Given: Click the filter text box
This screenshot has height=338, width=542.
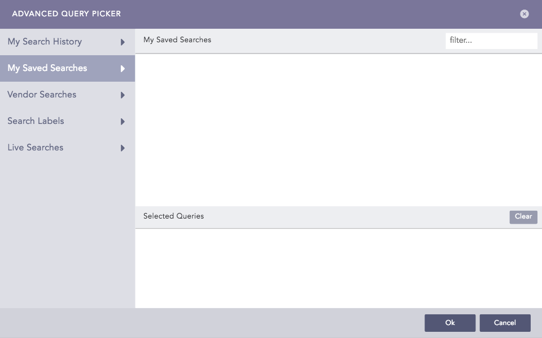Looking at the screenshot, I should (x=491, y=41).
